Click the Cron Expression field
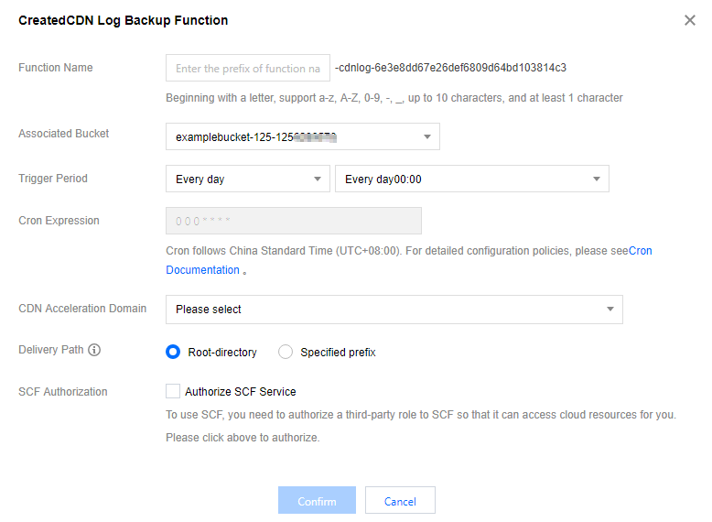The image size is (712, 522). coord(293,221)
